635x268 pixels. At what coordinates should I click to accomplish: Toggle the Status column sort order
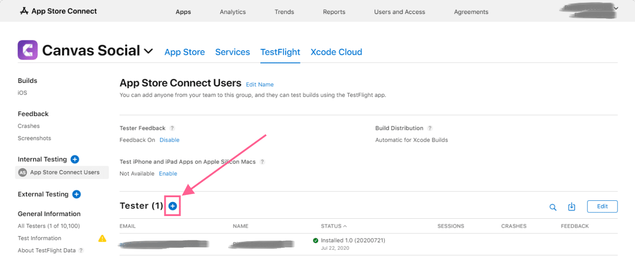coord(334,226)
